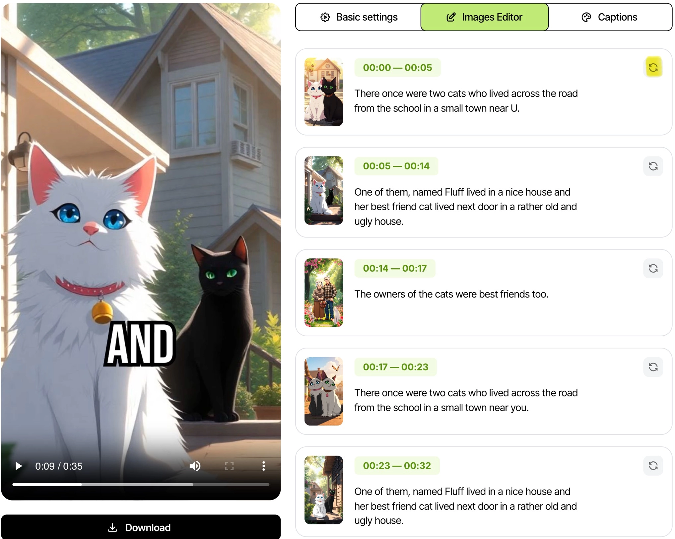Regenerate image for the 00:23 — 00:32 scene

coord(653,466)
